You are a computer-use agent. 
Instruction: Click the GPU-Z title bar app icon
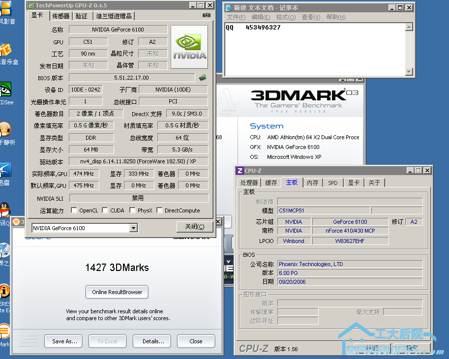31,5
